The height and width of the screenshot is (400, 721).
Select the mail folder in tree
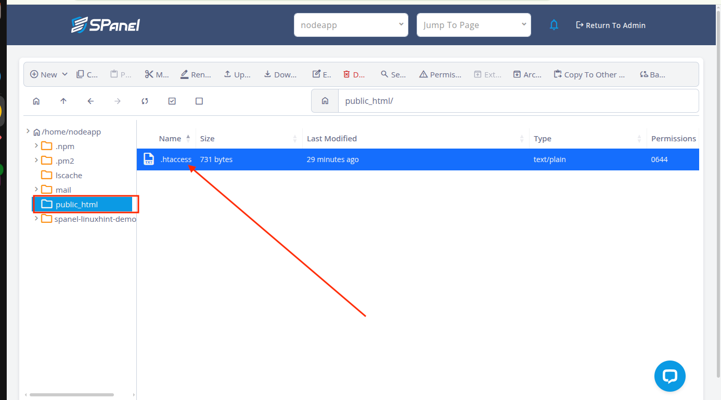coord(56,190)
